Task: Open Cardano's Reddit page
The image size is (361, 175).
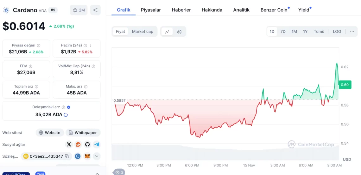Action: (79, 144)
